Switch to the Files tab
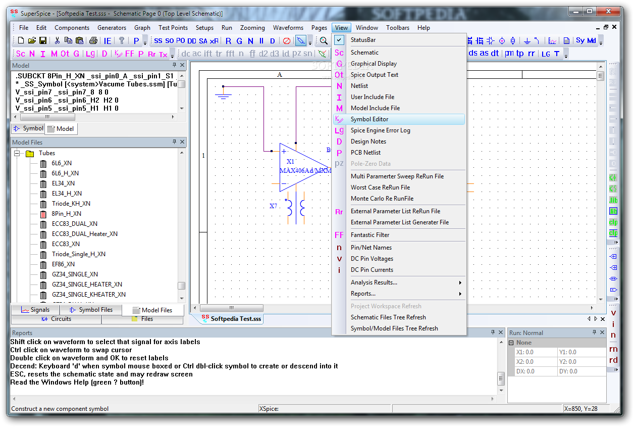 [142, 319]
